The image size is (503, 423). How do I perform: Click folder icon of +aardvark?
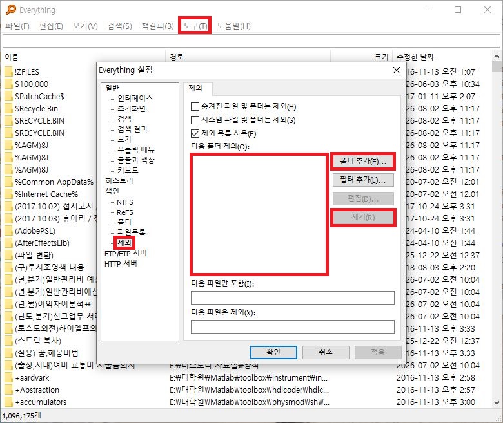tap(8, 377)
